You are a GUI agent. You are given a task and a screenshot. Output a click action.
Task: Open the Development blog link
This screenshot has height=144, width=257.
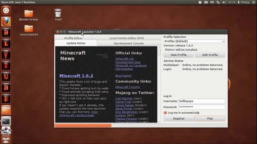(128, 62)
